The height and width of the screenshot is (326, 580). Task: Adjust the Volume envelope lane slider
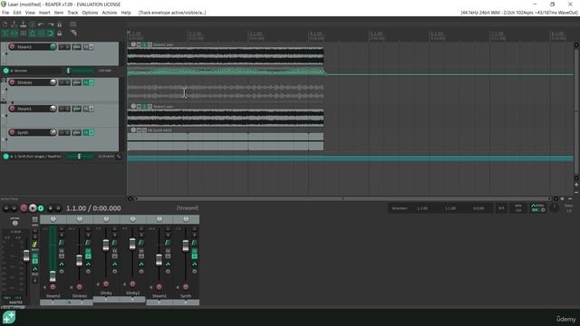81,71
